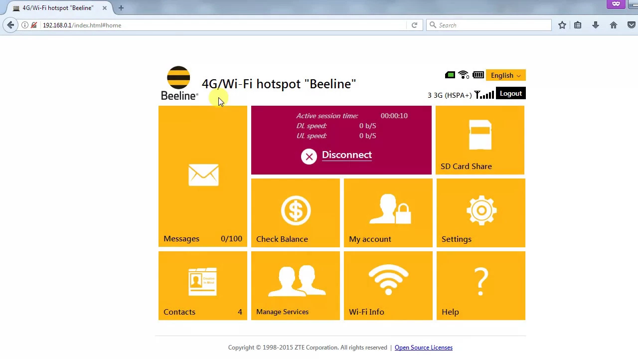Click the Wi-Fi Info label
The image size is (638, 359).
tap(366, 312)
